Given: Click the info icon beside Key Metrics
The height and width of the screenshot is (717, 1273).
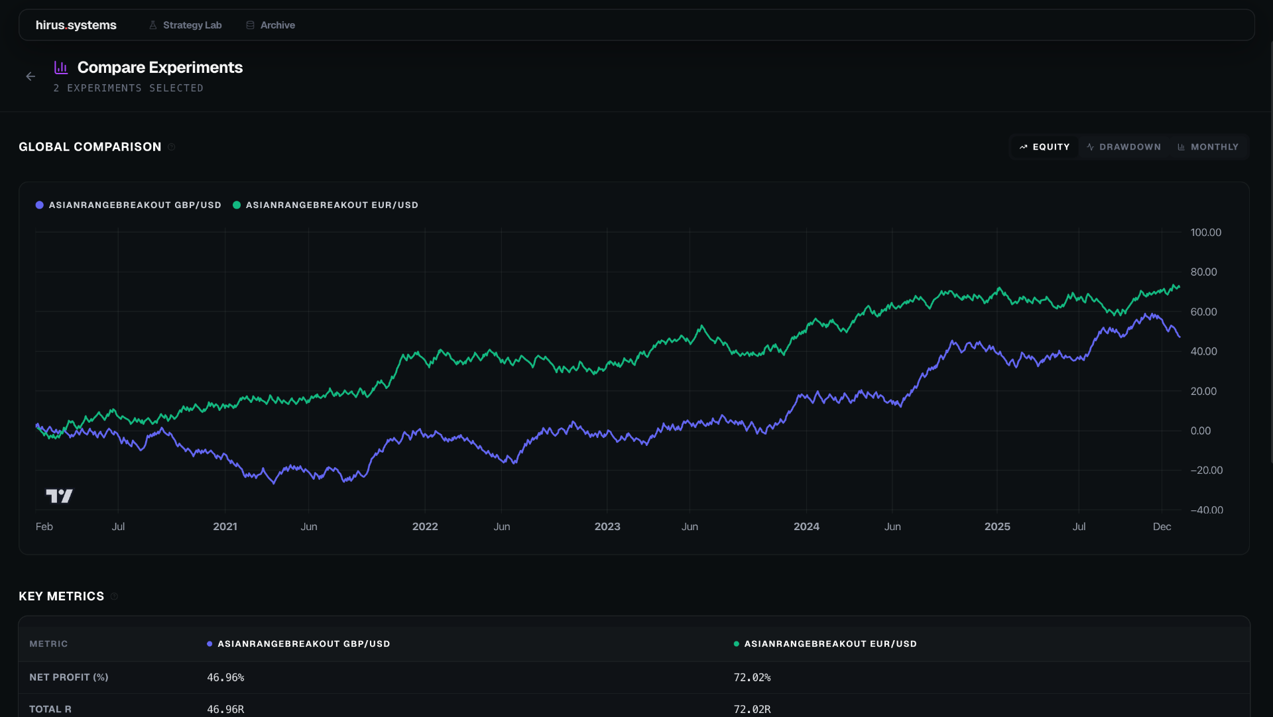Looking at the screenshot, I should 114,596.
